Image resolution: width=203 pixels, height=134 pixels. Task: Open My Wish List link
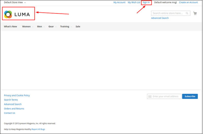pyautogui.click(x=134, y=2)
